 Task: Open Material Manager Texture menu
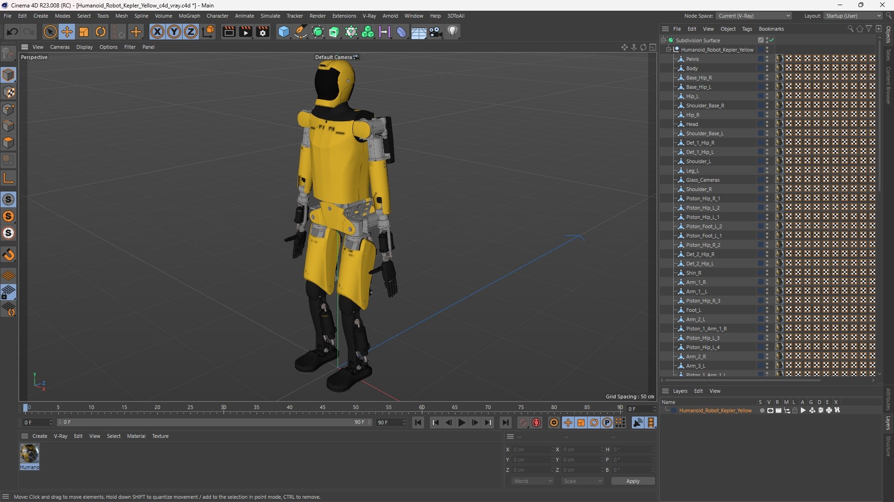tap(160, 436)
